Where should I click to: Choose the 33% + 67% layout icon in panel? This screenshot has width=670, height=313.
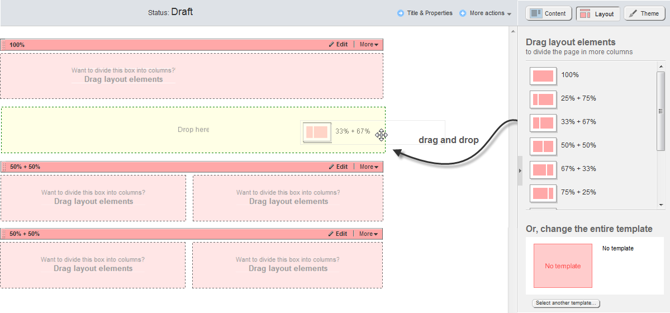(543, 123)
